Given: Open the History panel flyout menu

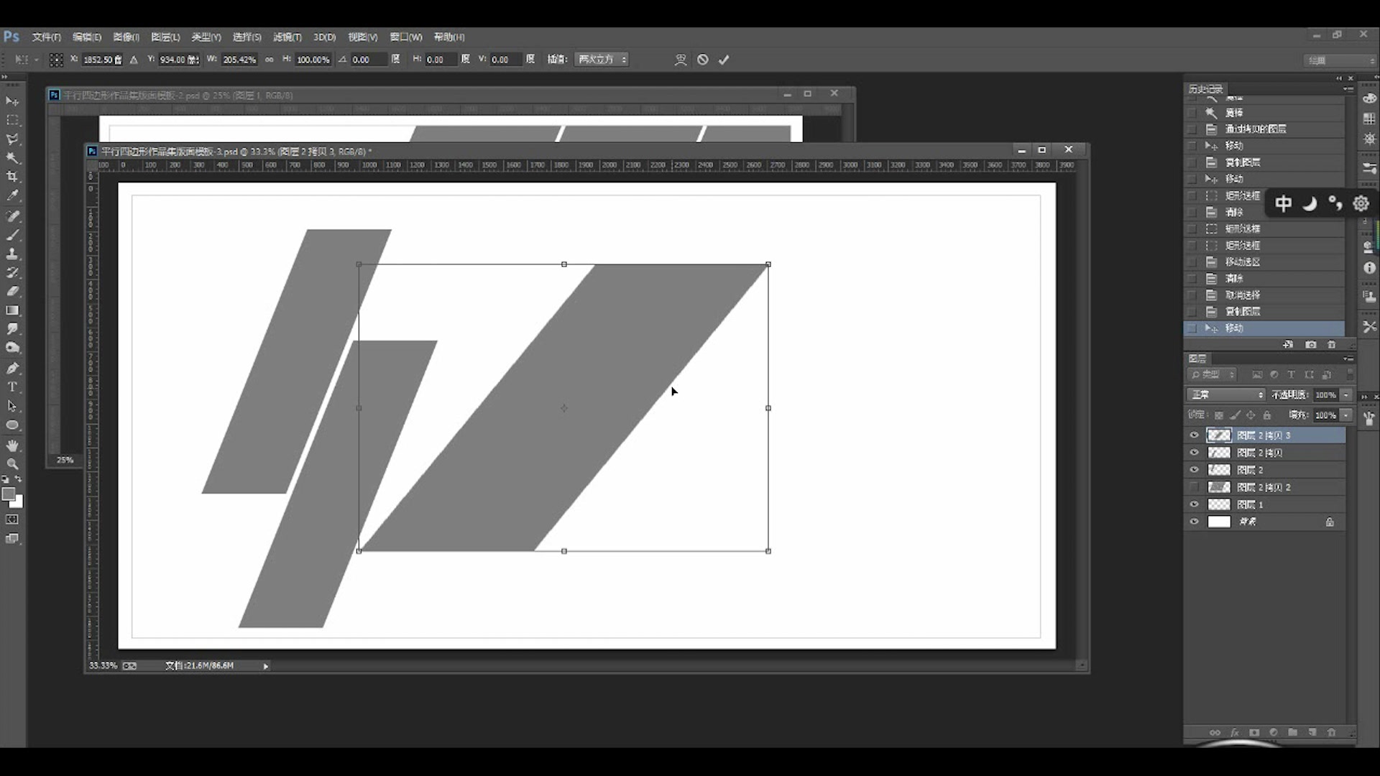Looking at the screenshot, I should click(x=1348, y=89).
